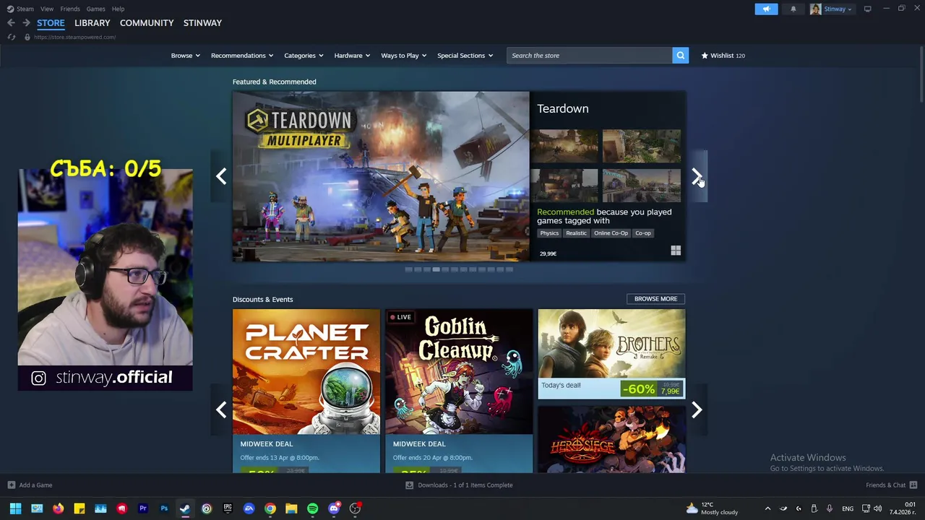925x520 pixels.
Task: Jump to the last carousel indicator dot
Action: tap(509, 269)
